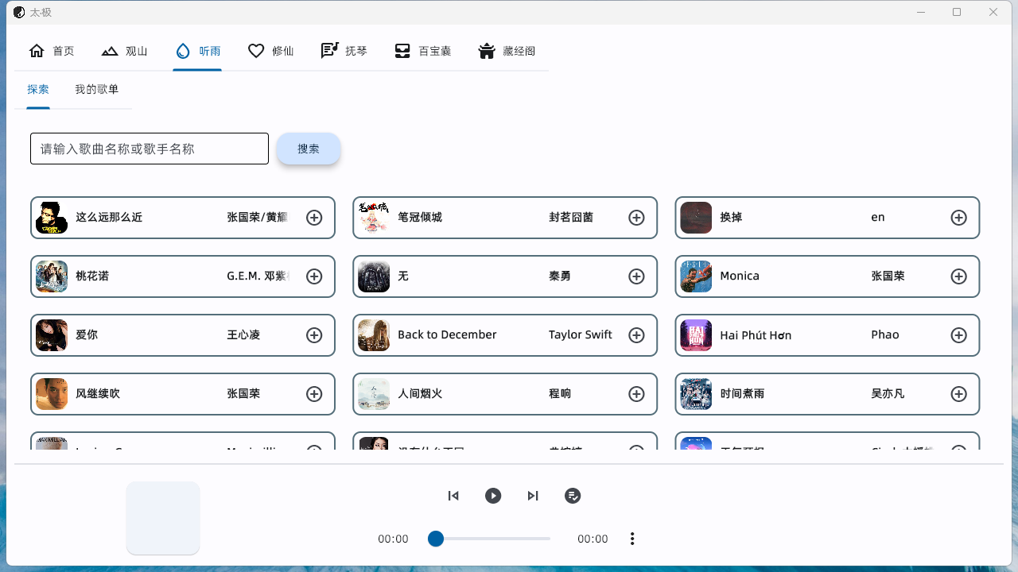The width and height of the screenshot is (1018, 572).
Task: Add 人间烟火 with plus icon
Action: pos(636,394)
